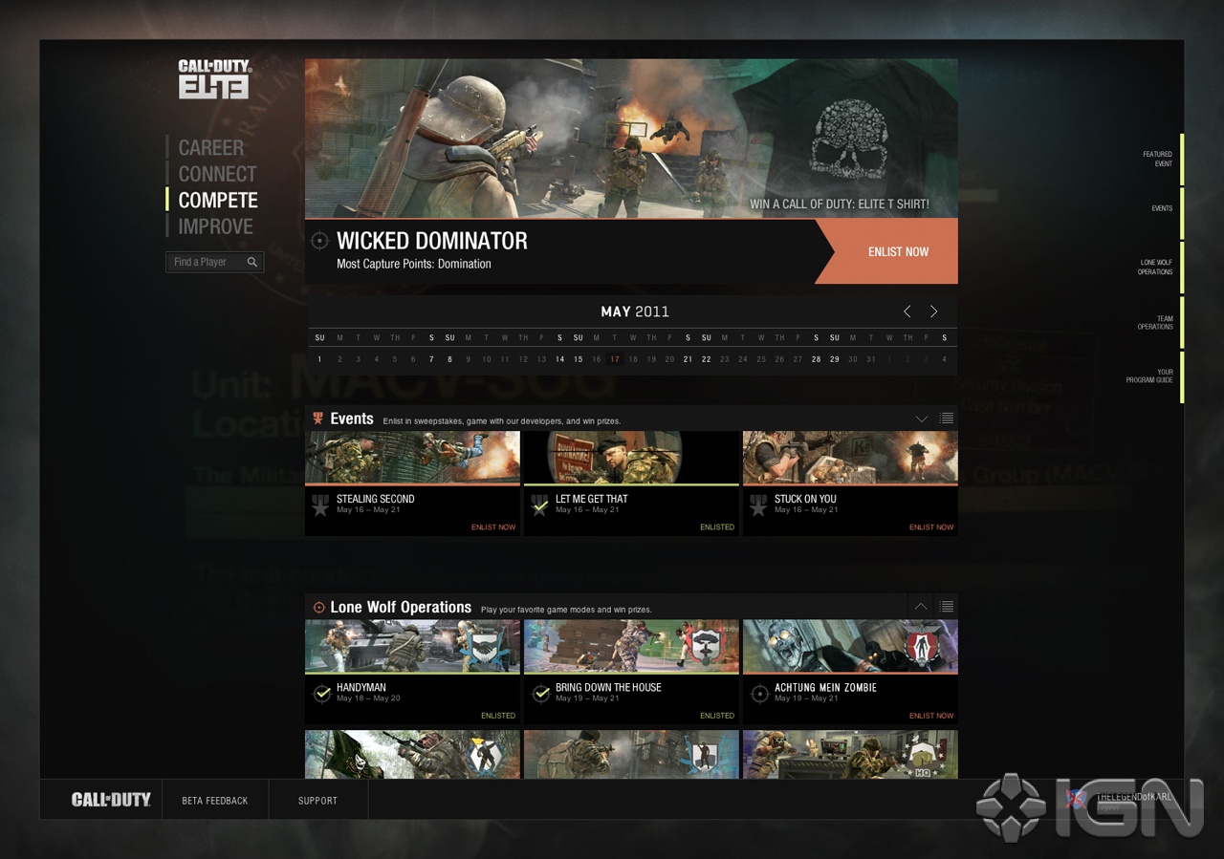
Task: Select May 8 on the calendar
Action: click(x=449, y=359)
